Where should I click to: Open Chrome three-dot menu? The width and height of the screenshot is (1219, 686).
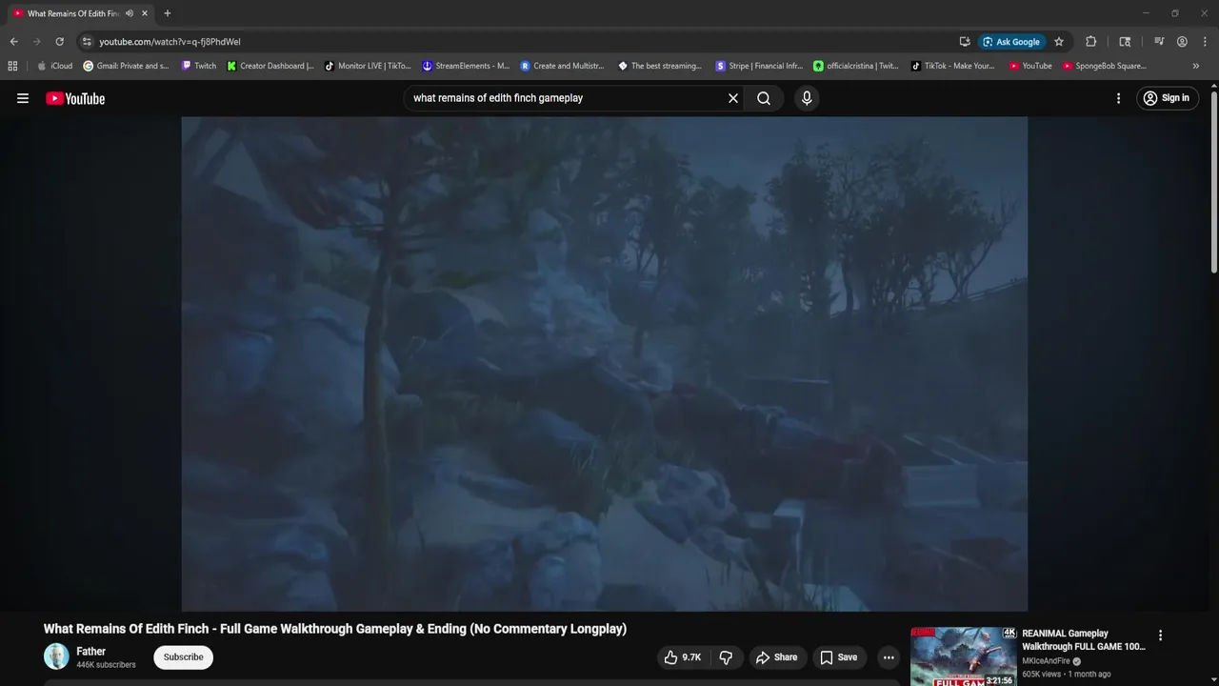click(x=1205, y=42)
